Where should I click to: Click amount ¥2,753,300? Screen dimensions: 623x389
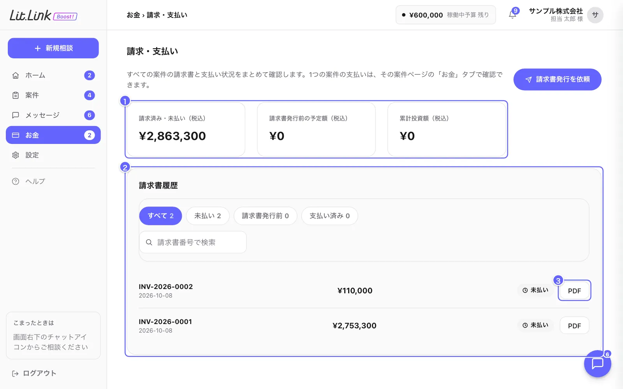point(354,326)
